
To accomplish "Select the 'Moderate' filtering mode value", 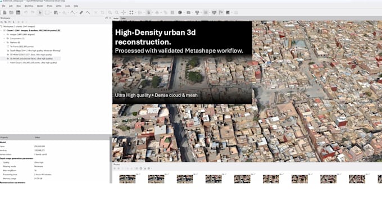I will 39,167.
